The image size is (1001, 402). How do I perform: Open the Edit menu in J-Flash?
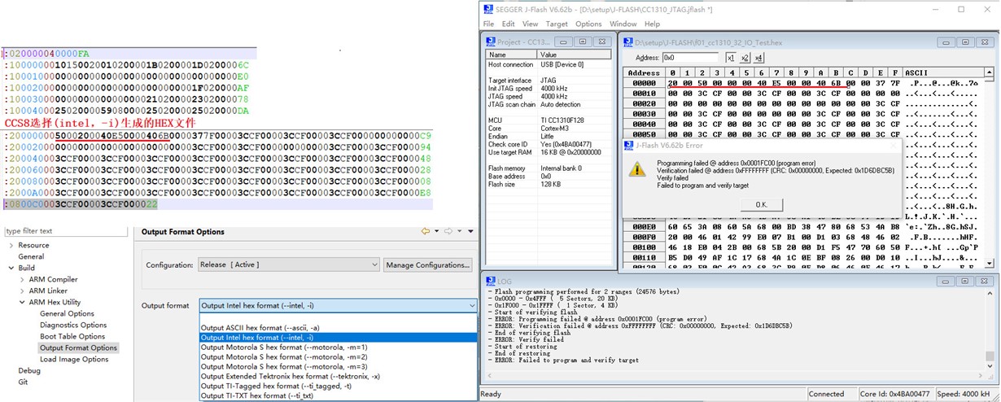click(508, 24)
